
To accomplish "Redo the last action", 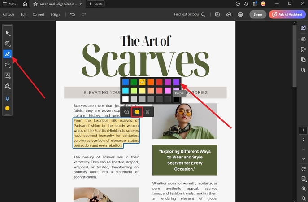I will click(84, 14).
